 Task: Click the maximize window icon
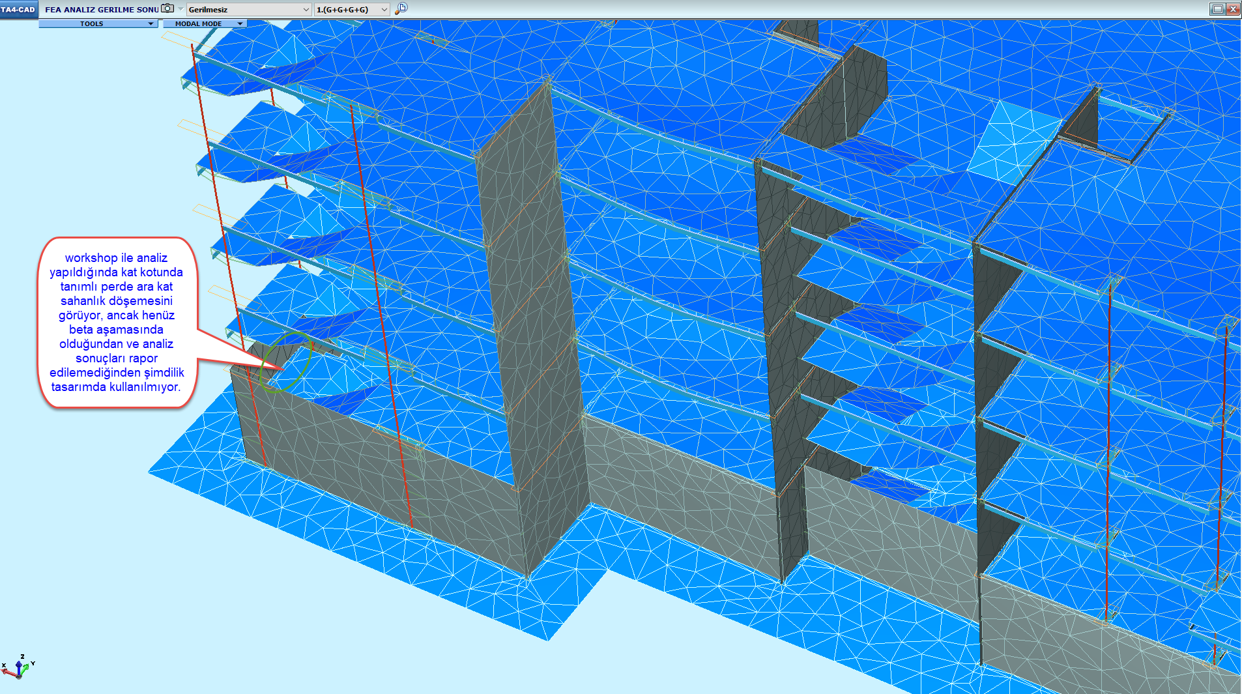pos(1217,9)
